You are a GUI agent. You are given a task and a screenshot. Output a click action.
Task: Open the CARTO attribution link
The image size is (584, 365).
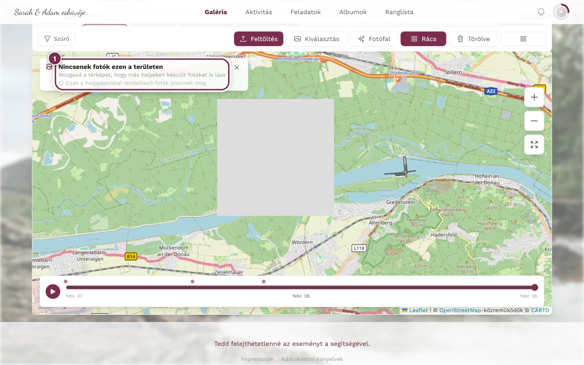[x=540, y=310]
